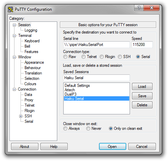Viewport: 168px width, 161px height.
Task: Open the Proxy category
Action: (x=29, y=100)
